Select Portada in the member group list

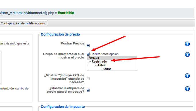point(112,58)
